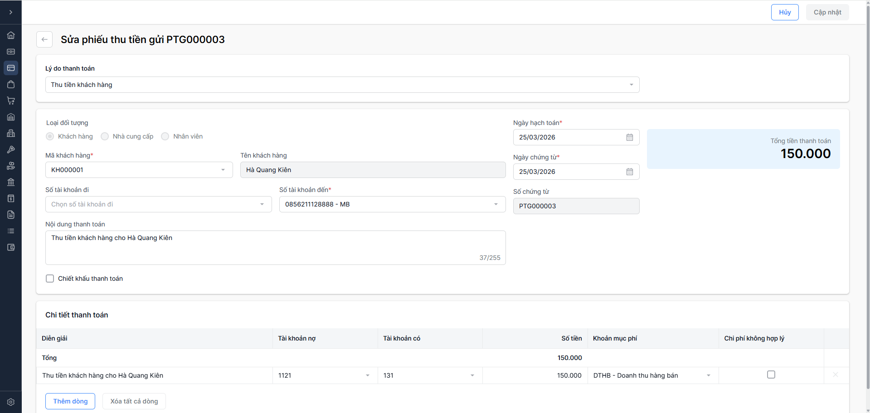The image size is (870, 413).
Task: Open settings gear at sidebar bottom
Action: [11, 402]
